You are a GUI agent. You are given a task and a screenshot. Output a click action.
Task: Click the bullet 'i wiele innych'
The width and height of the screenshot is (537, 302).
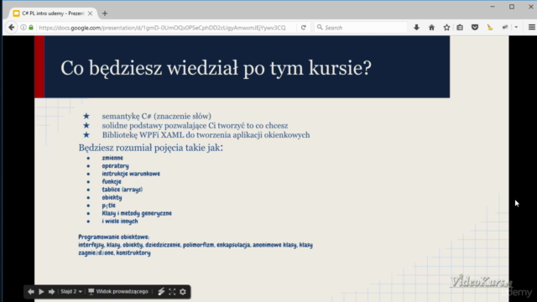[120, 221]
